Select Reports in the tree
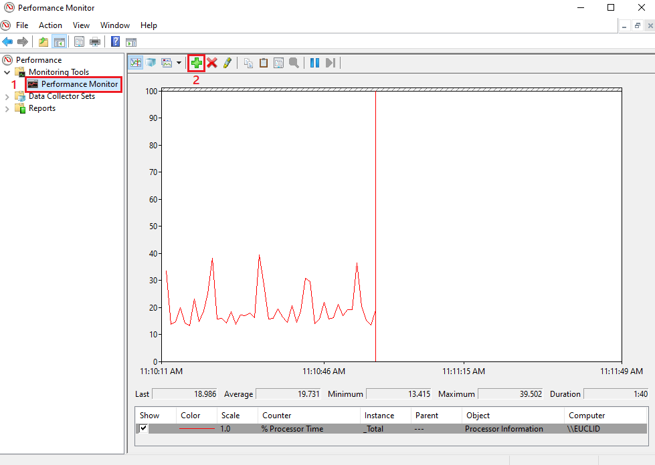Viewport: 655px width, 465px height. [x=42, y=108]
